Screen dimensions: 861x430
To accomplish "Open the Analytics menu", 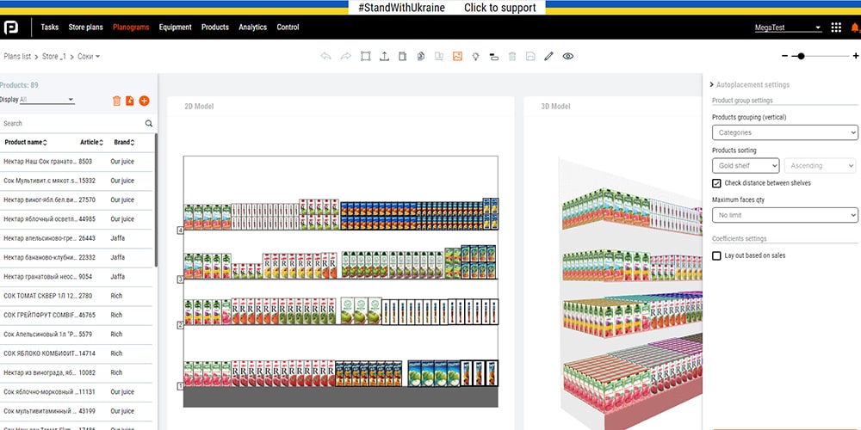I will (x=252, y=28).
